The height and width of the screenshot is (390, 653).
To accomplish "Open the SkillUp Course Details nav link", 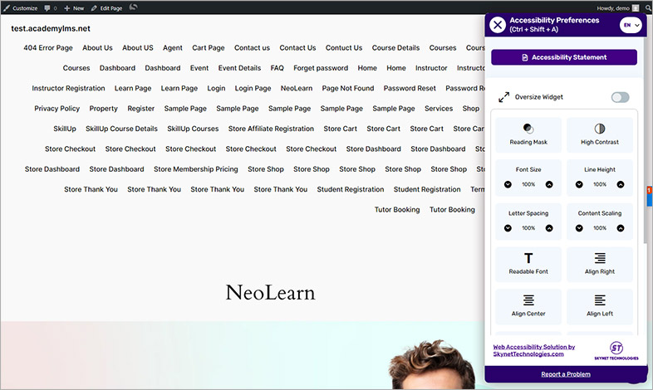I will [x=121, y=129].
